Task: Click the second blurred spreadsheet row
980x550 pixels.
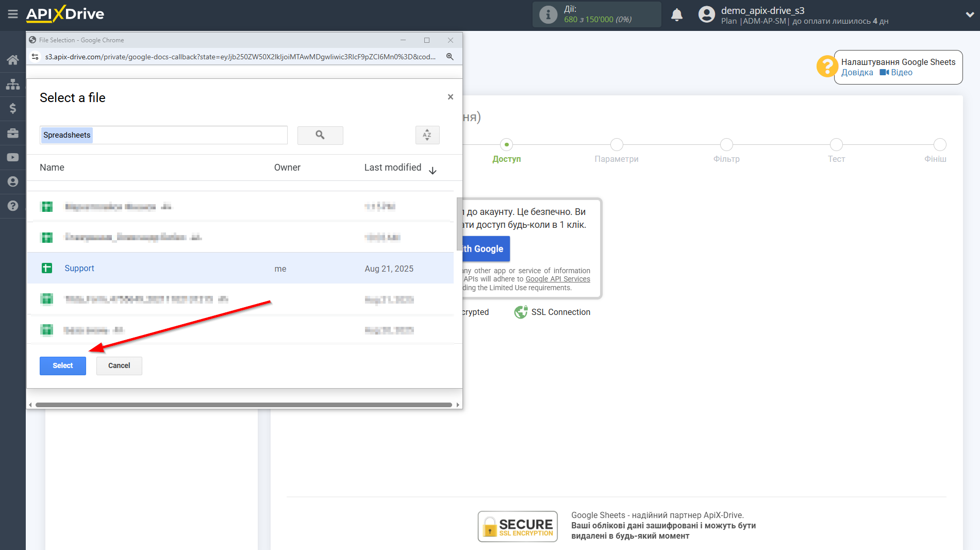Action: [240, 237]
